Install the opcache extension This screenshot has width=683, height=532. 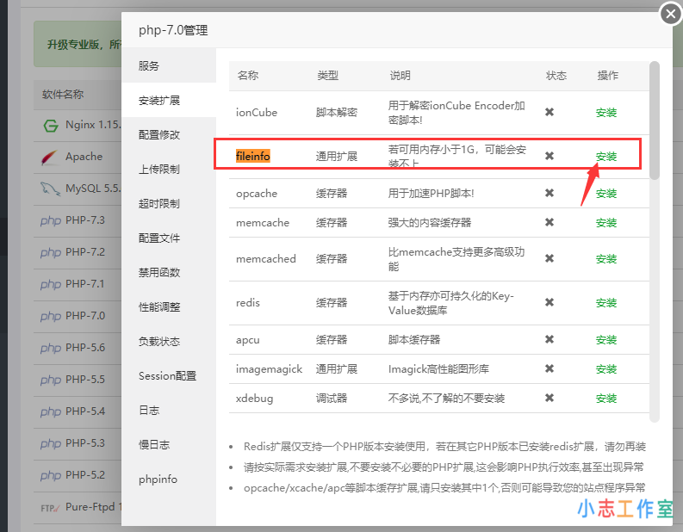click(x=605, y=194)
